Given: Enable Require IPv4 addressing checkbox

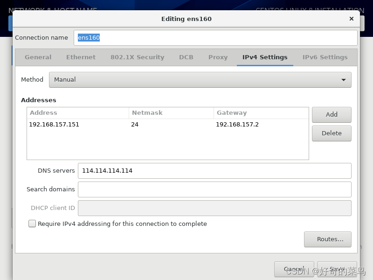Looking at the screenshot, I should (x=32, y=224).
